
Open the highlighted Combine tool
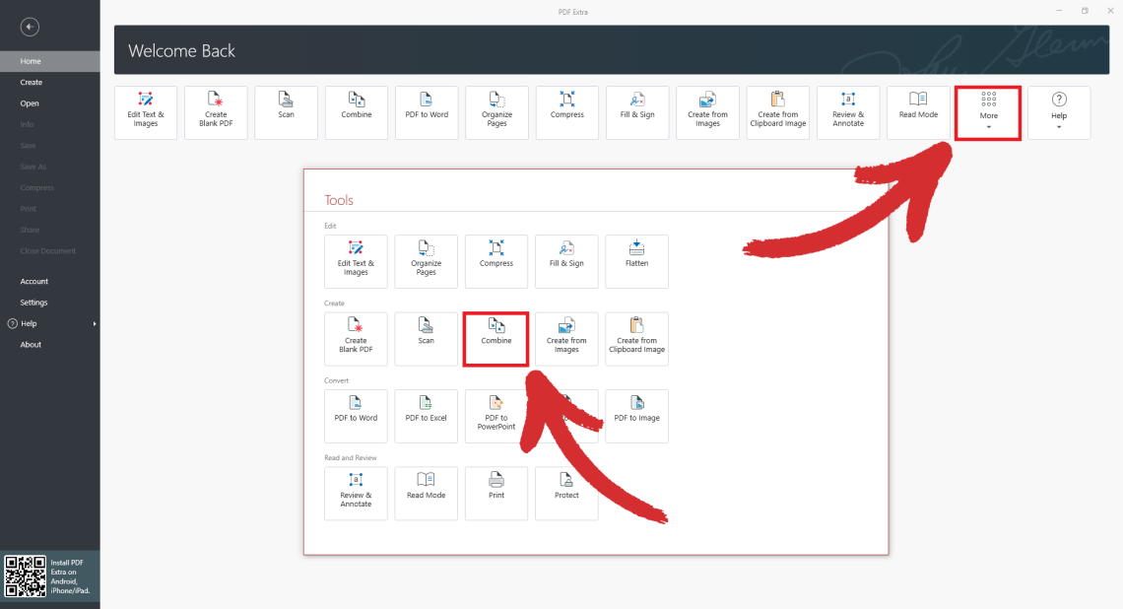tap(495, 338)
